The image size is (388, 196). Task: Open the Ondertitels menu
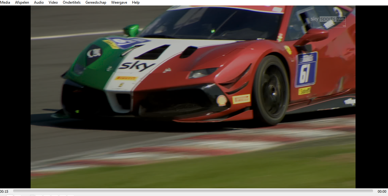(x=72, y=2)
